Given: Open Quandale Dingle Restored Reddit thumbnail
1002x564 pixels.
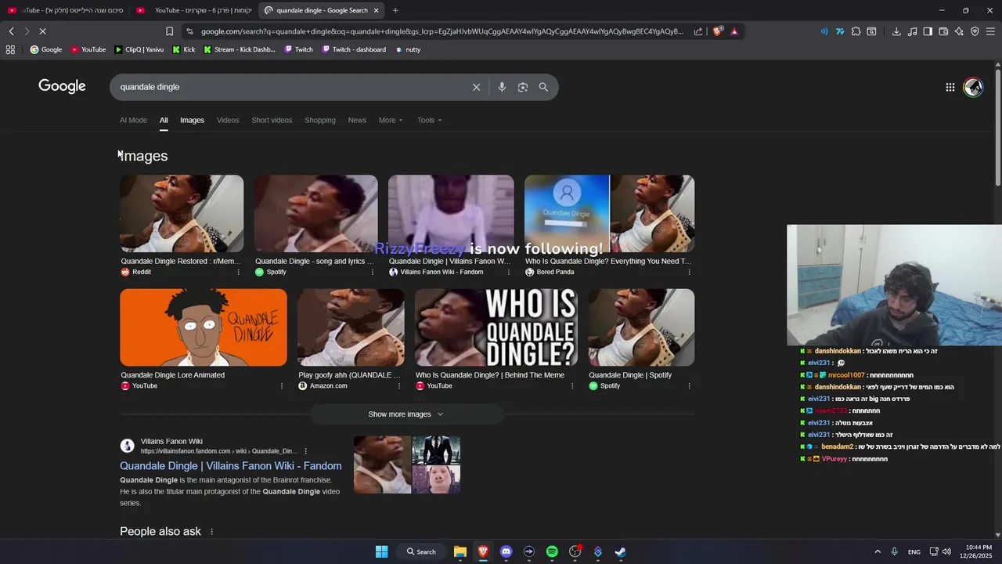Looking at the screenshot, I should (x=182, y=213).
